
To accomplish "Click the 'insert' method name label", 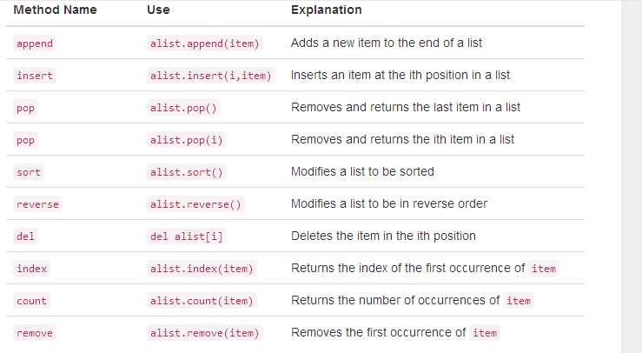I will tap(35, 76).
